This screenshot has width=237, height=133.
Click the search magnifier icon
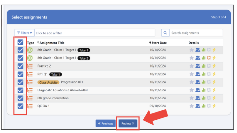tap(165, 33)
